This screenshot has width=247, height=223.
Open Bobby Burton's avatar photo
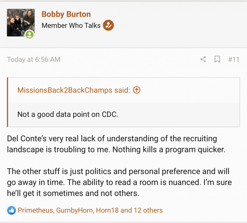tap(21, 23)
